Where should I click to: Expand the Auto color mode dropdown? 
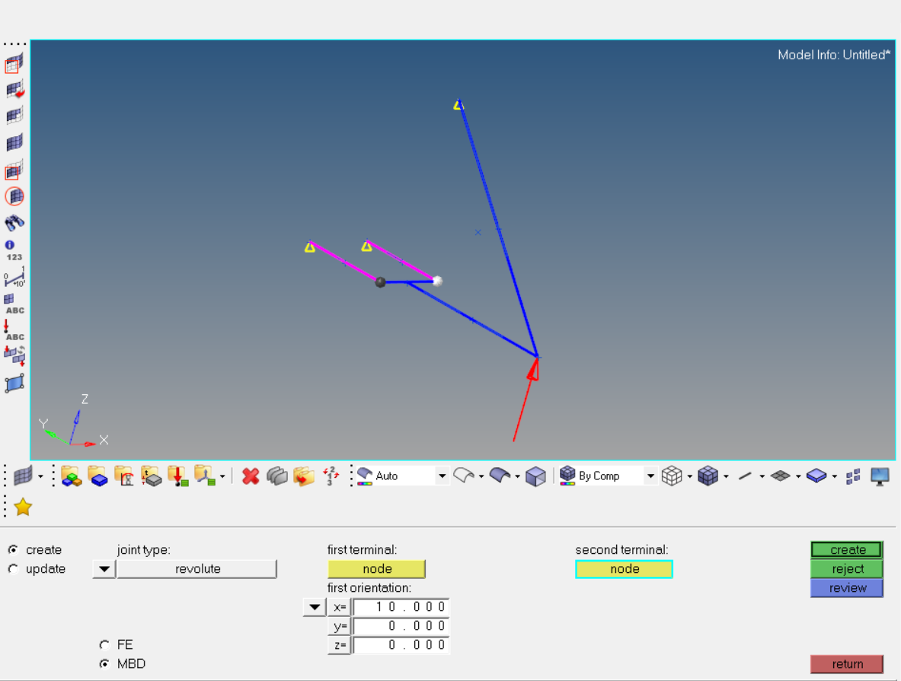click(442, 476)
